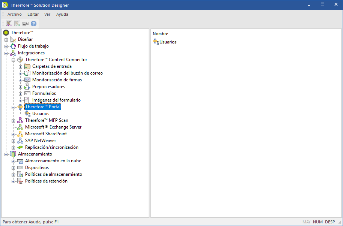
Task: Expand Políticas de retención node
Action: (14, 182)
